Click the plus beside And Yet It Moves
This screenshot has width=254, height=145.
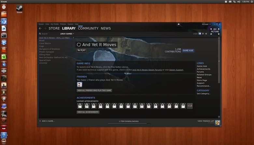click(x=73, y=37)
